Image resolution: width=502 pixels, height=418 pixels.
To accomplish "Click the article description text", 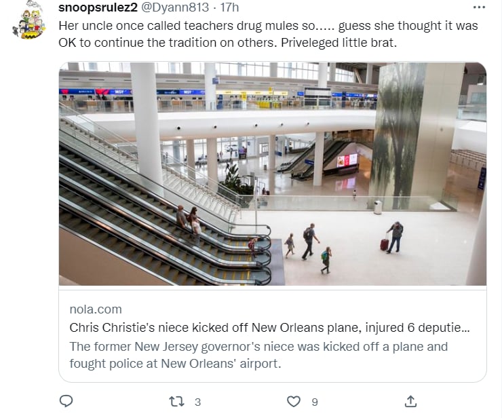I will (258, 355).
